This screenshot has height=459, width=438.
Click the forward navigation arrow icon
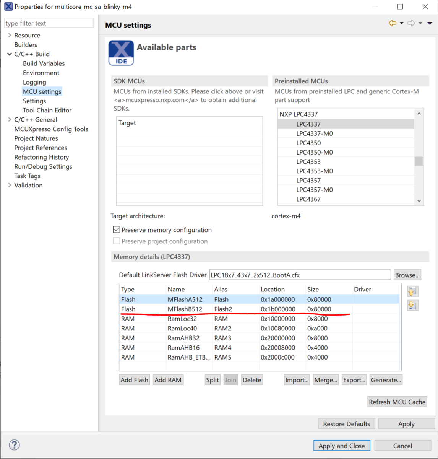click(411, 23)
